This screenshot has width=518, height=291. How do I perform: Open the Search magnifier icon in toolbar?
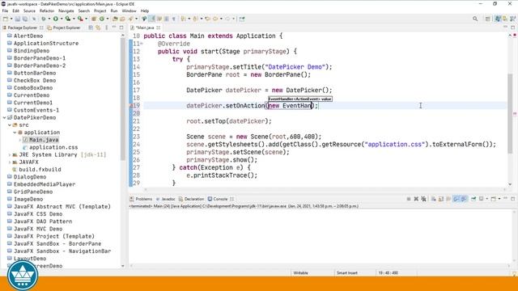tap(475, 19)
